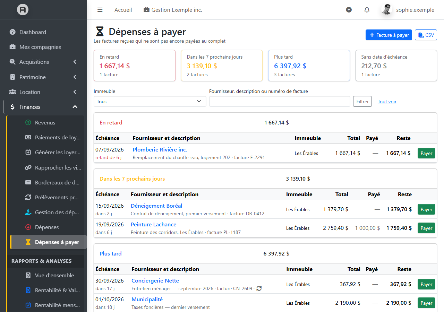
Task: Open sophie.exemple profile avatar
Action: coord(387,10)
